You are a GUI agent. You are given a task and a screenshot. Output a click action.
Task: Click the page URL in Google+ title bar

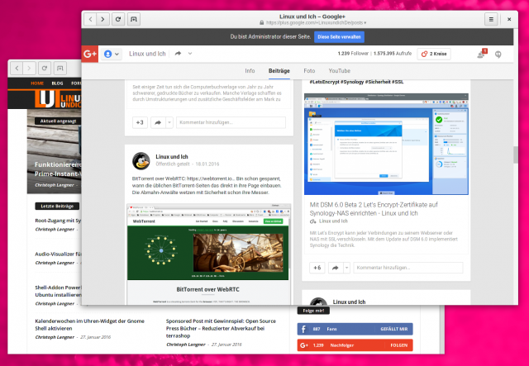pos(312,23)
